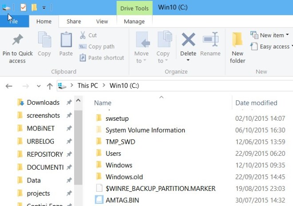Open screenshots folder in navigation pane
293x206 pixels.
point(44,115)
